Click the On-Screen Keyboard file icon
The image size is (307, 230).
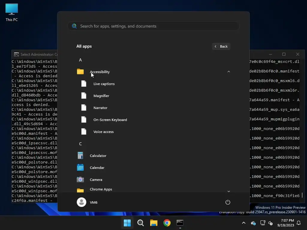(84, 119)
